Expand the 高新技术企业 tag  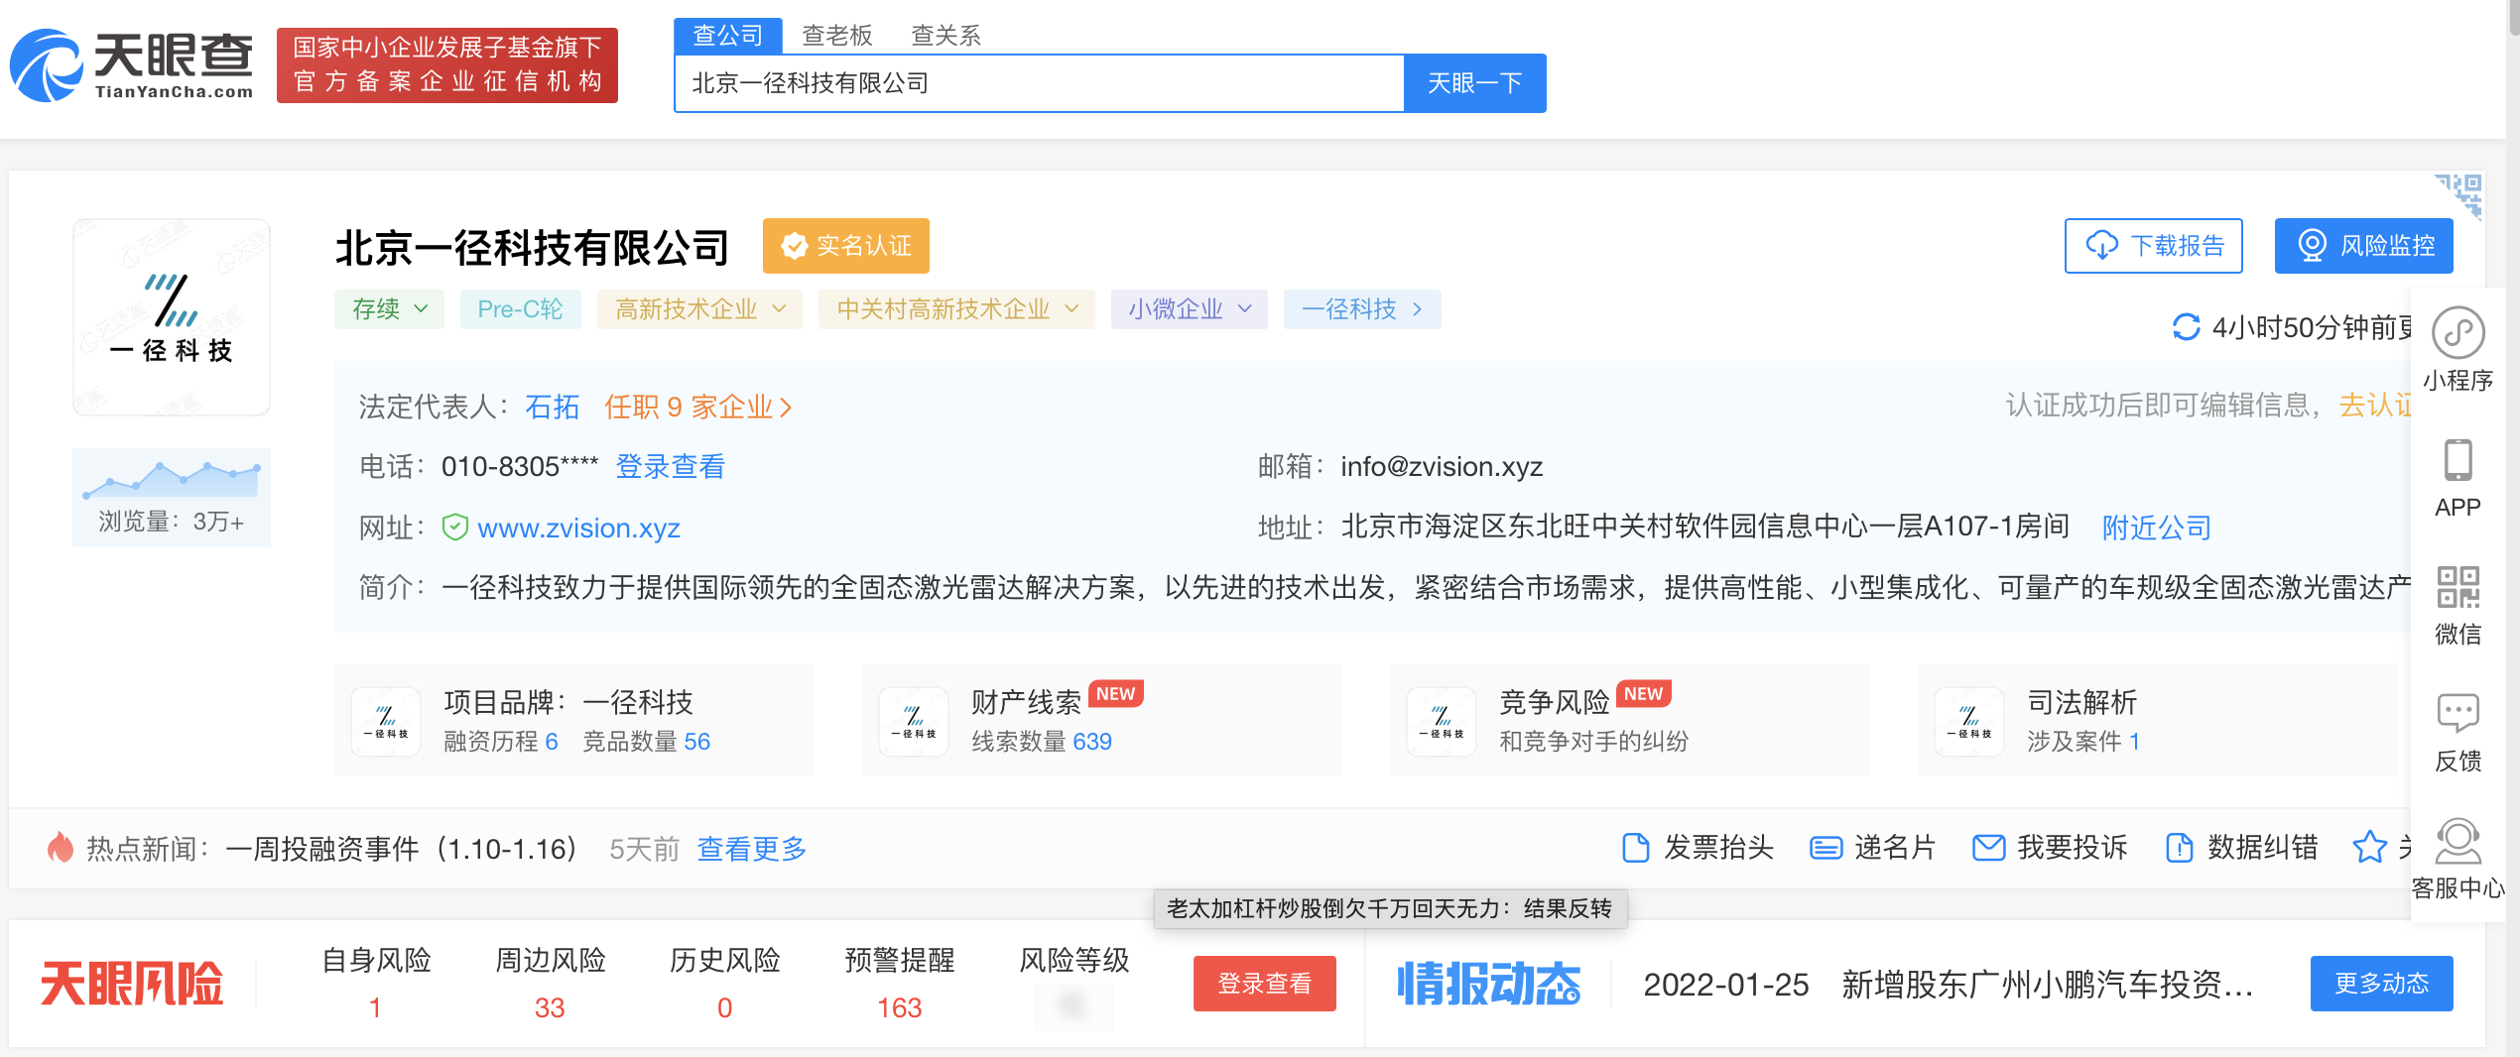[x=699, y=309]
